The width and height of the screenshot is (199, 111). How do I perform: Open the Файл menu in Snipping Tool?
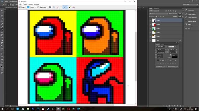[20, 4]
